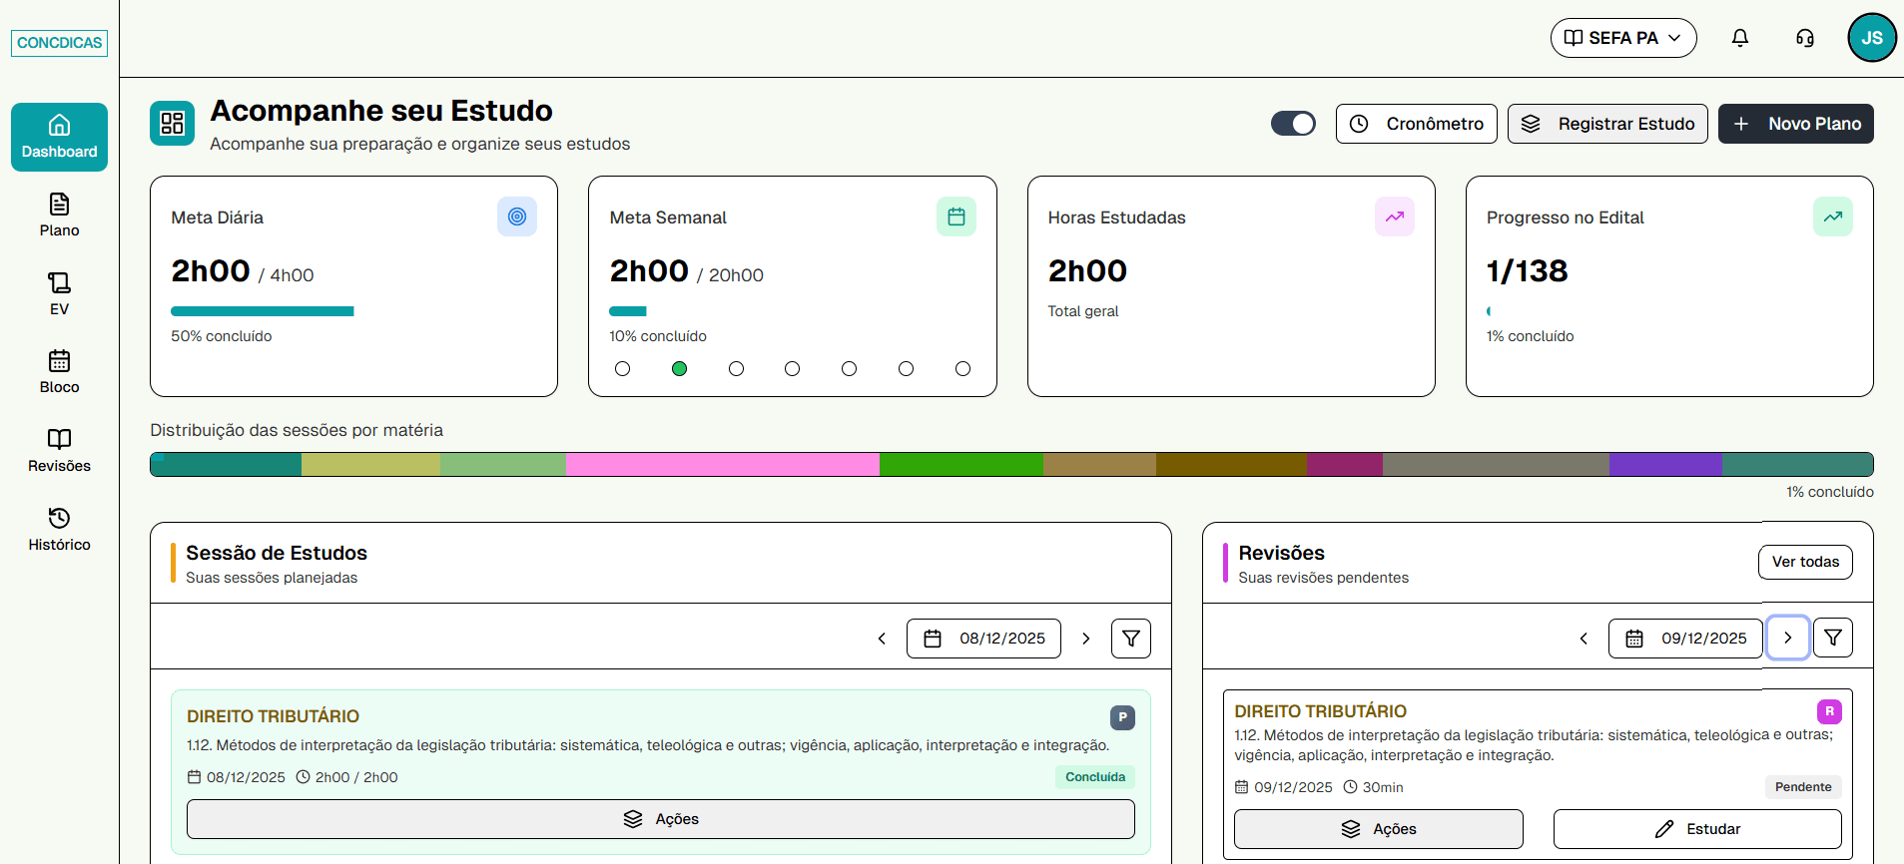Go to next day in Revisões
The height and width of the screenshot is (864, 1904).
[1788, 638]
